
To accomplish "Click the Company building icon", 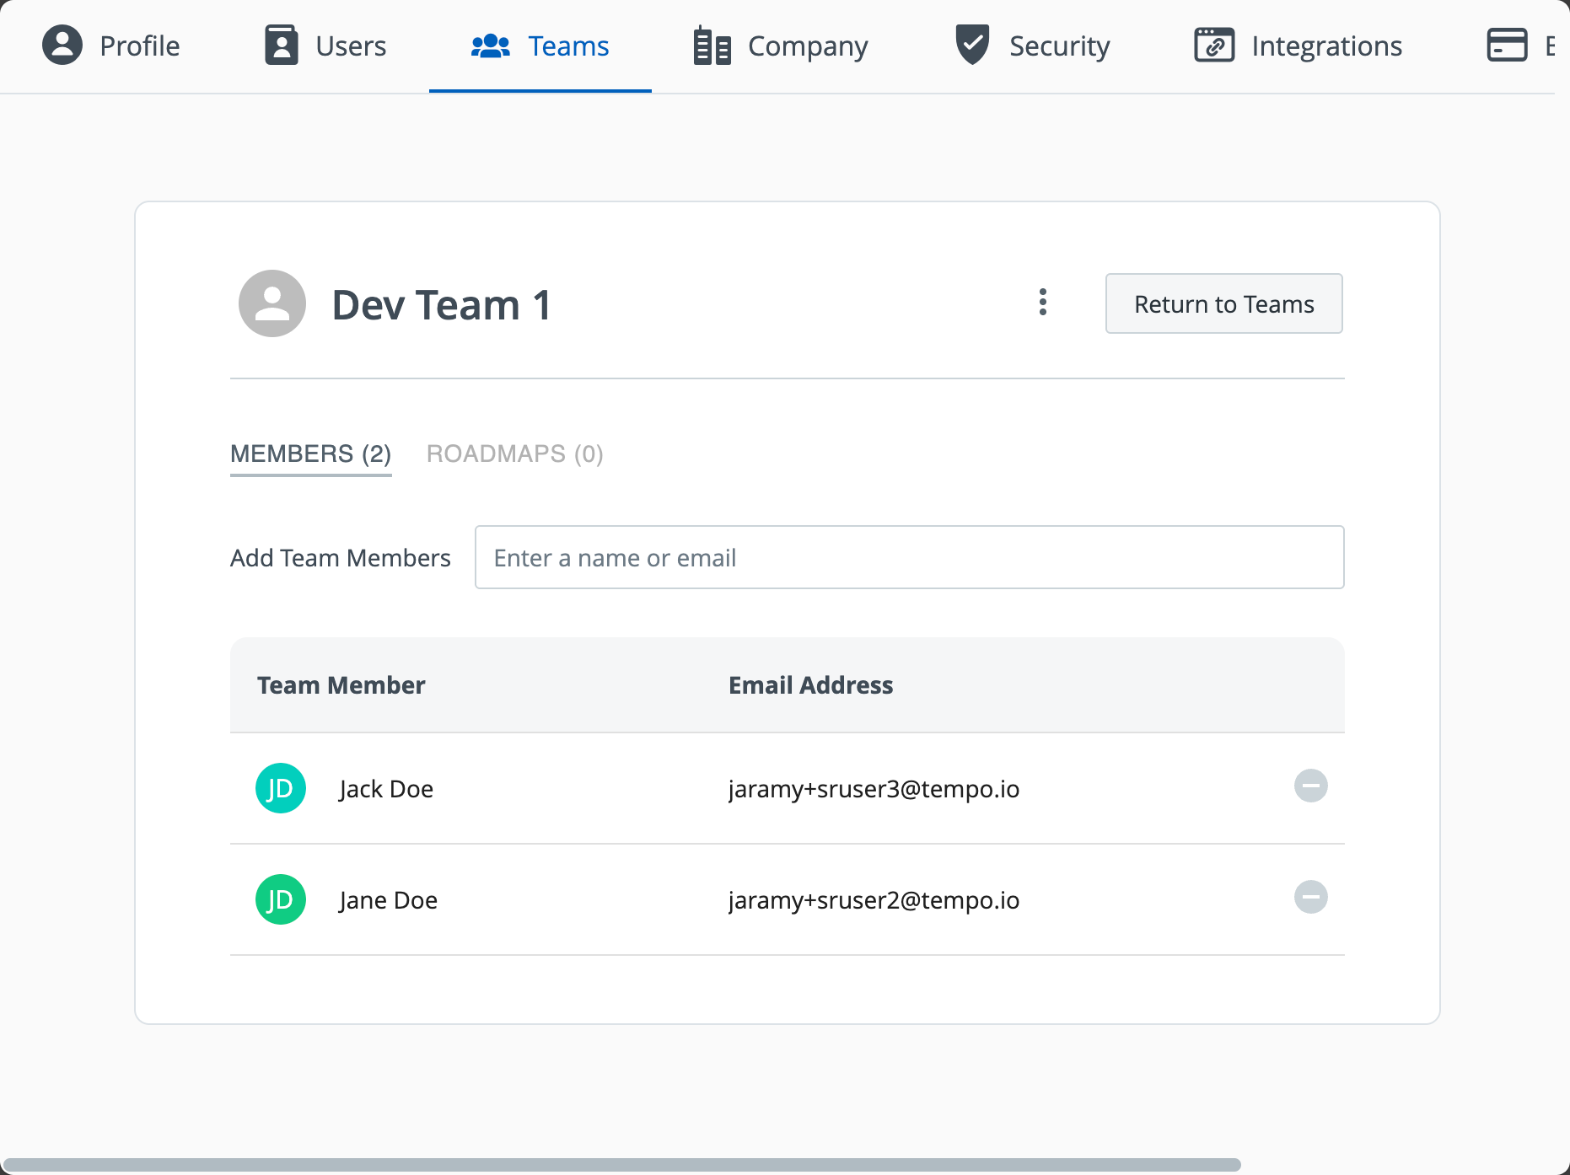I will (x=712, y=46).
